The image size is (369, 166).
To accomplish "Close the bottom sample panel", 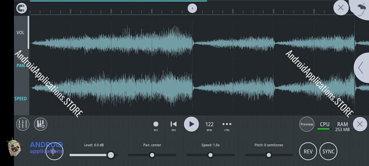I will [360, 124].
